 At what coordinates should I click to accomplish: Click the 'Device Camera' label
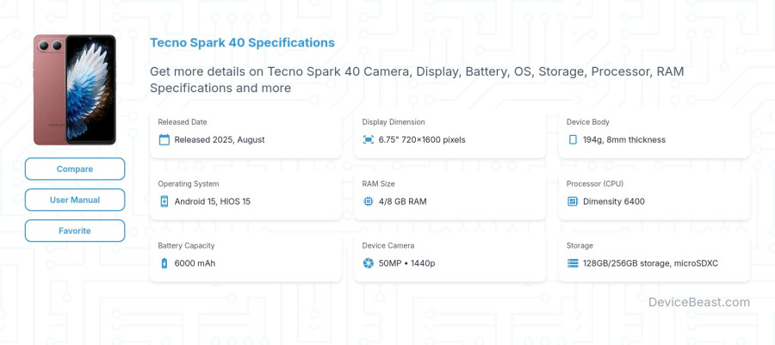388,245
